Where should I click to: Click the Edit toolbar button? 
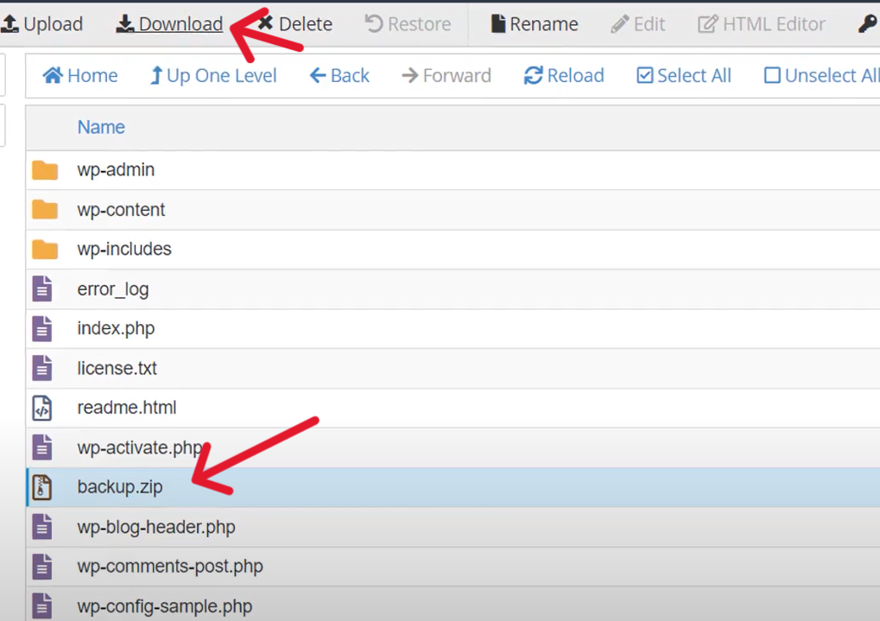pyautogui.click(x=638, y=24)
